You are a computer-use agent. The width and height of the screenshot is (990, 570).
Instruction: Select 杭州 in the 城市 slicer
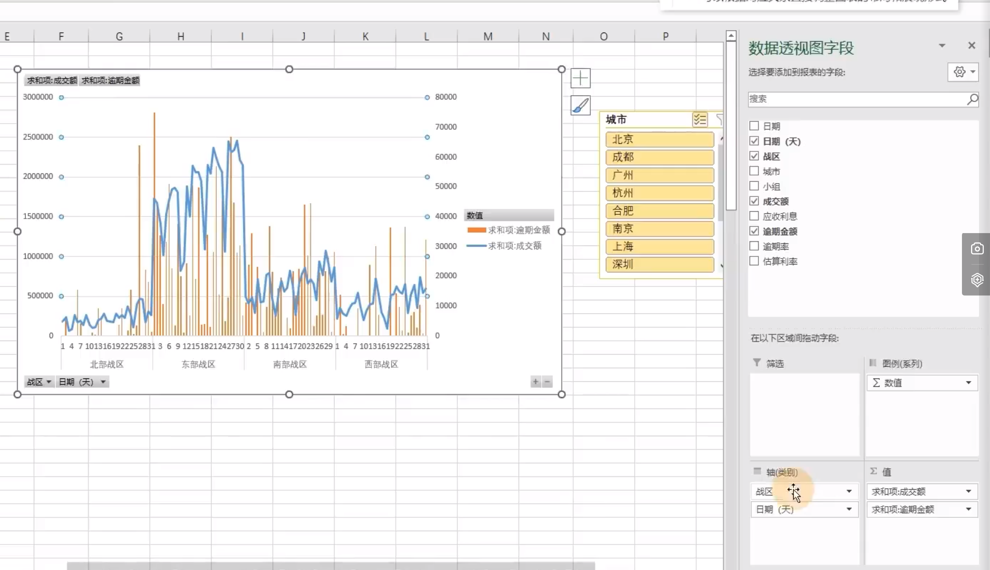660,193
